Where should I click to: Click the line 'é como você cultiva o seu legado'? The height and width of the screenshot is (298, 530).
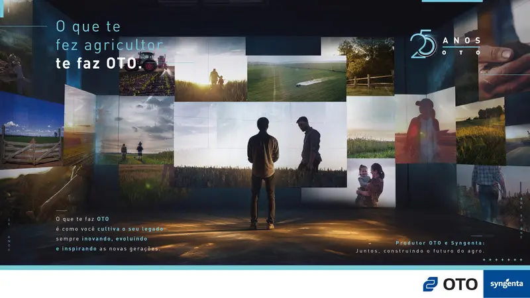[109, 229]
